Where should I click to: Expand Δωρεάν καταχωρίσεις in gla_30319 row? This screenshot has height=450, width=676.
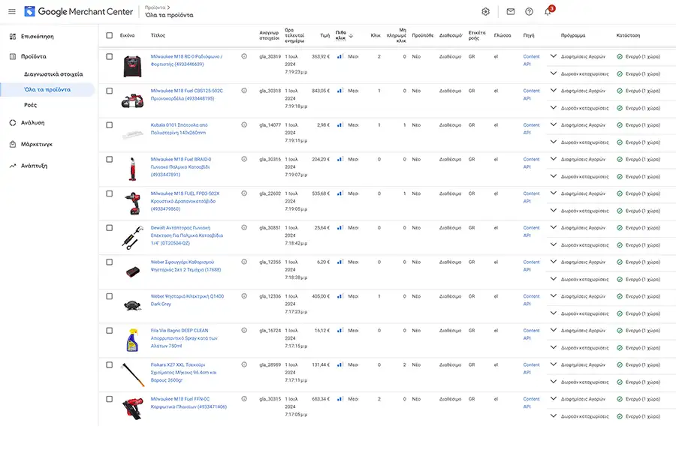554,73
